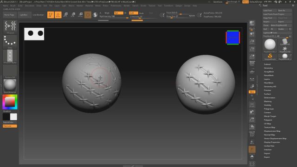Toggle PolyF wireframe display

click(x=252, y=134)
